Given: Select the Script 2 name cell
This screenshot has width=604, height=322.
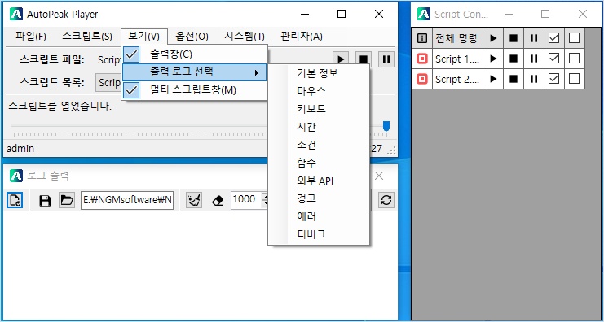Looking at the screenshot, I should pos(457,79).
